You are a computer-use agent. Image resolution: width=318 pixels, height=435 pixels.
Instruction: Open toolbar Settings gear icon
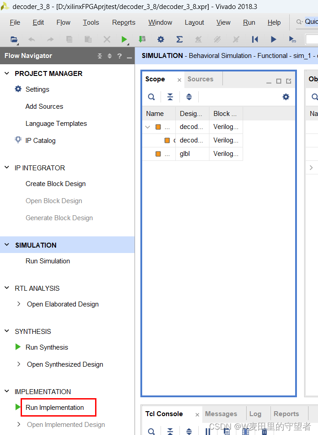tap(161, 40)
